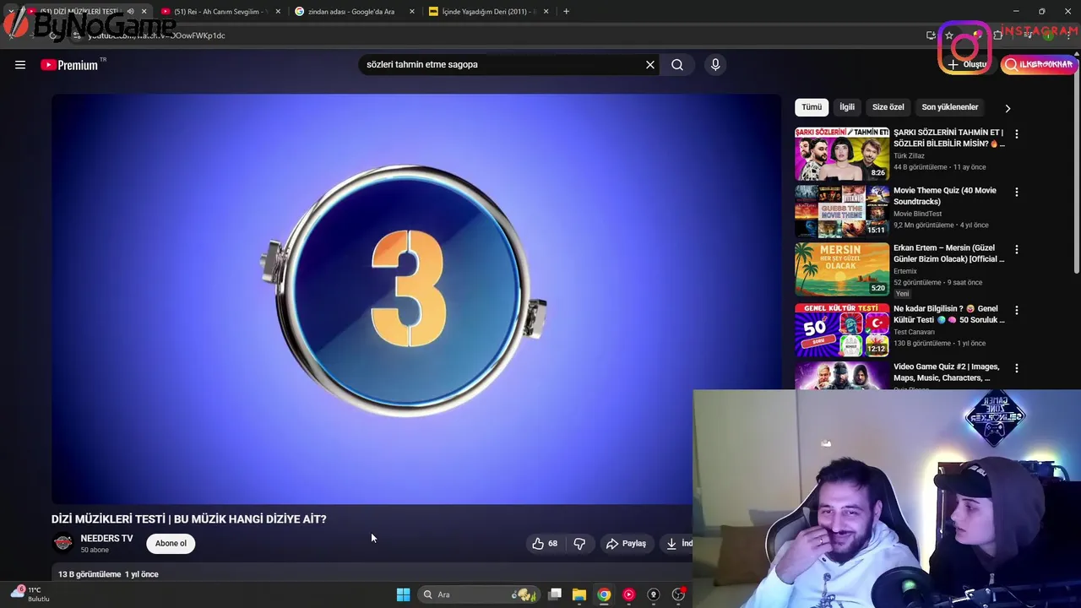1081x608 pixels.
Task: Open the Video Game Quiz #2 thumbnail
Action: (x=842, y=376)
